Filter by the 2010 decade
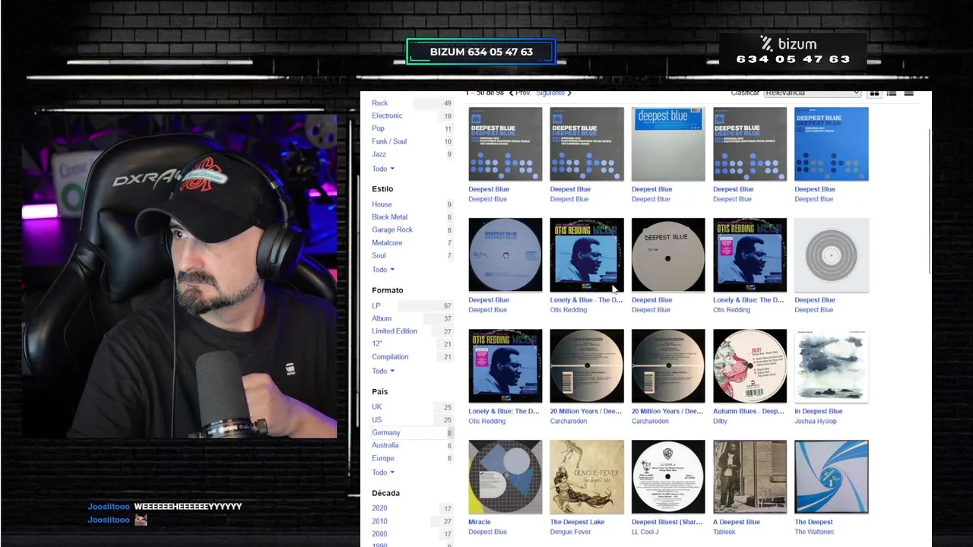 (x=379, y=521)
